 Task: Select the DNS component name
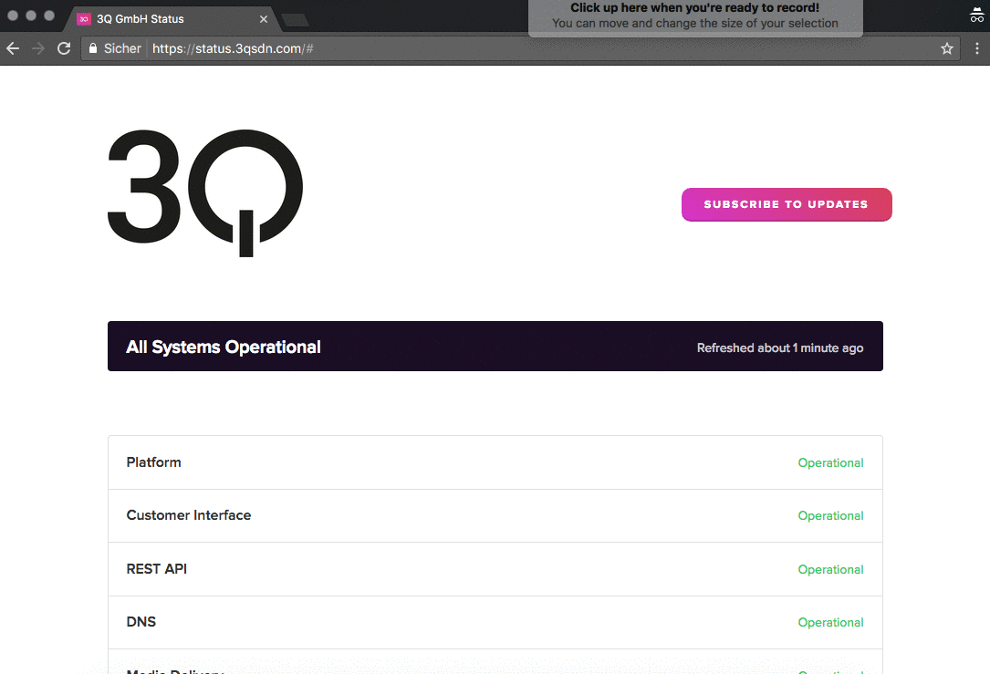(x=141, y=622)
